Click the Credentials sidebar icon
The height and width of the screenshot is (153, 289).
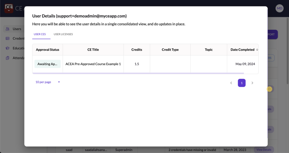[8, 38]
